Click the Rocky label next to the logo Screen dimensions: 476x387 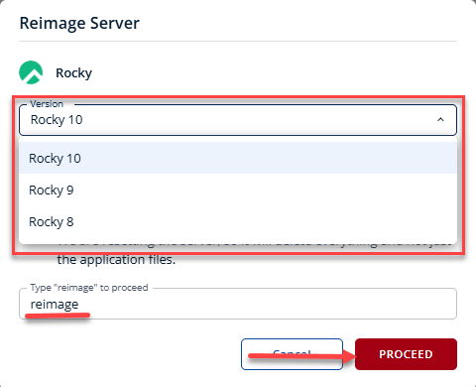[x=73, y=73]
